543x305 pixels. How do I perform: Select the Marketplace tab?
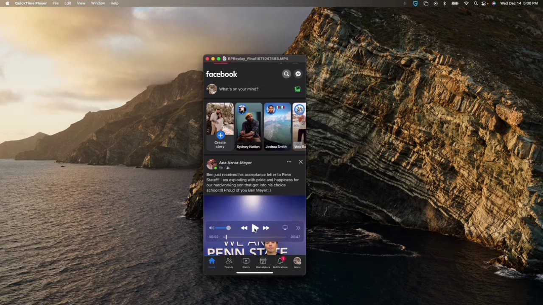tap(263, 263)
